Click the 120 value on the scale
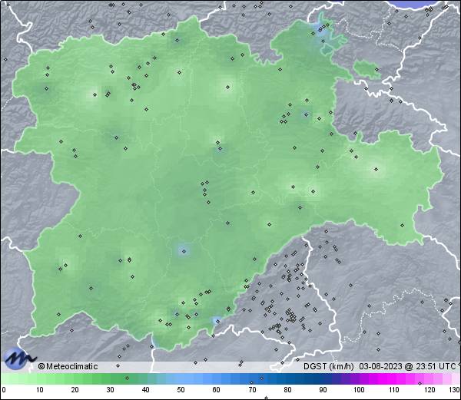Viewport: 461px width, 400px height. [429, 390]
